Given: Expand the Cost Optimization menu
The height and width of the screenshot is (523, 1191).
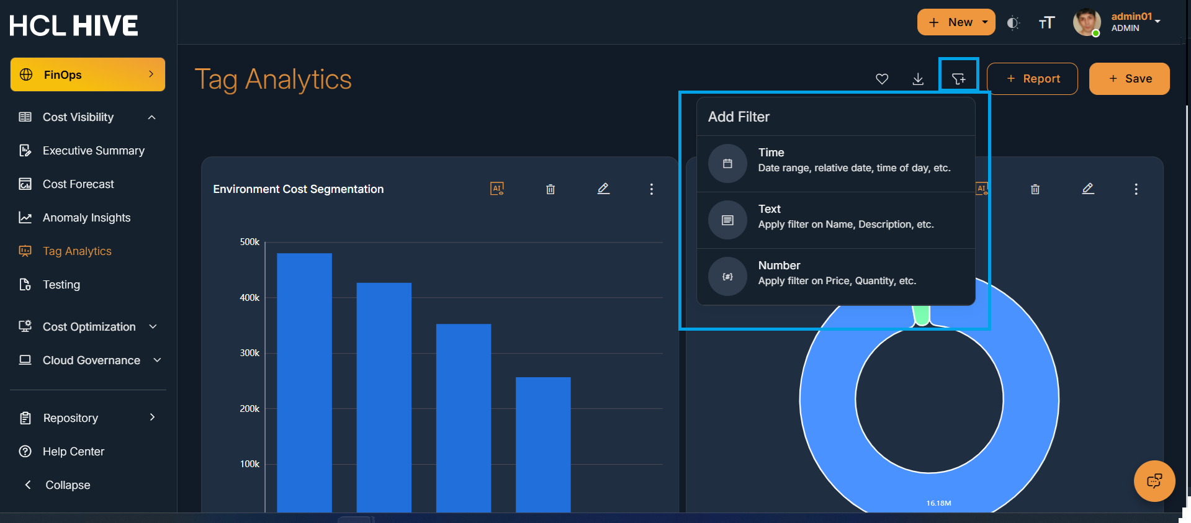Looking at the screenshot, I should click(153, 327).
